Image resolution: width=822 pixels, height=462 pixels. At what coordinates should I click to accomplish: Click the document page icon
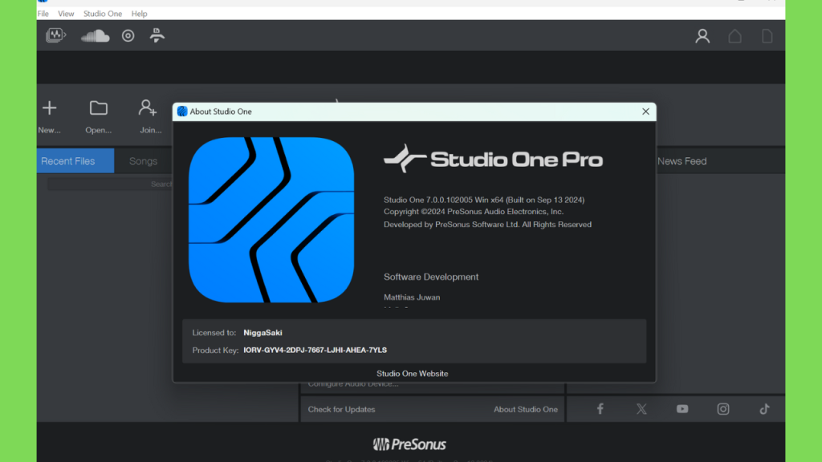767,35
